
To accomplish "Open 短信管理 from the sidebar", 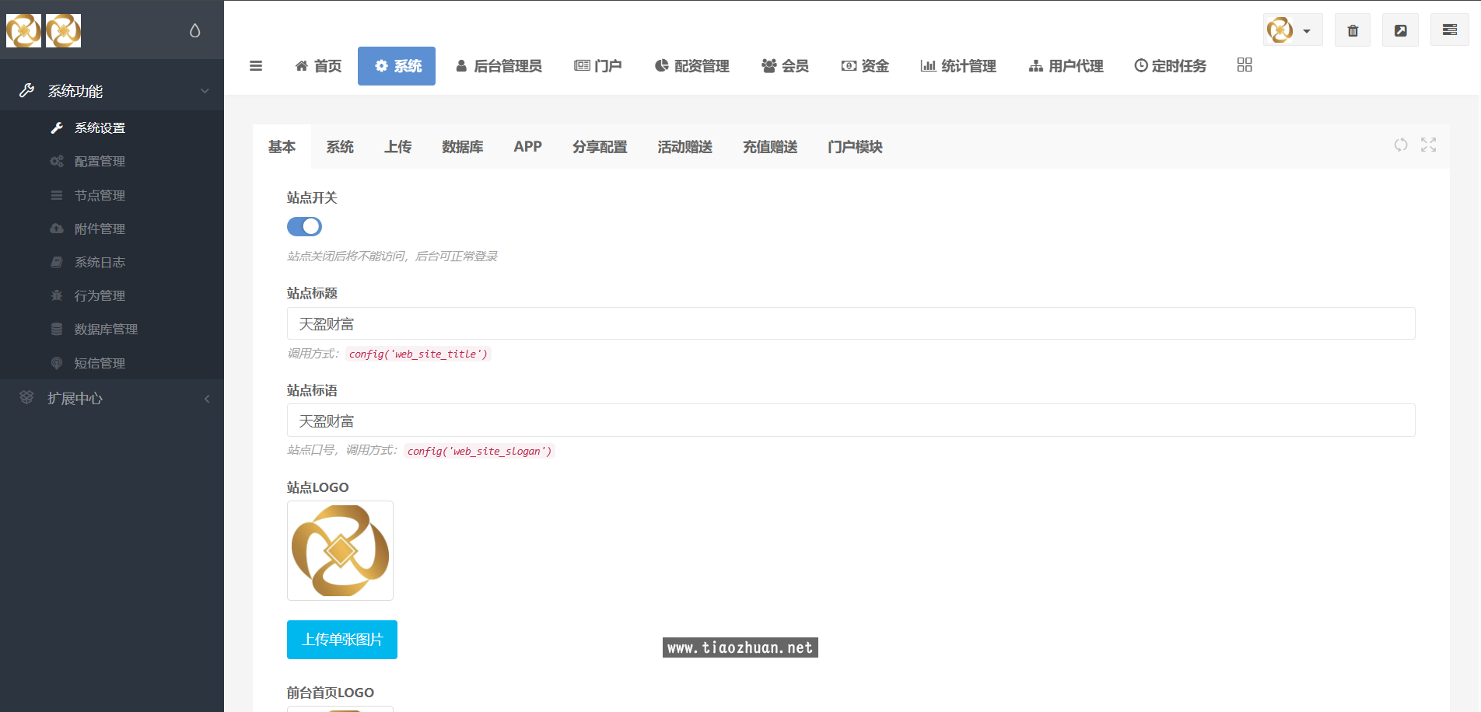I will tap(99, 362).
